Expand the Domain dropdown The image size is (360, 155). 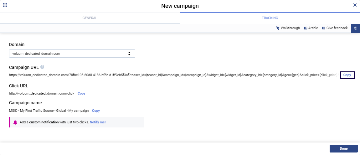[72, 54]
